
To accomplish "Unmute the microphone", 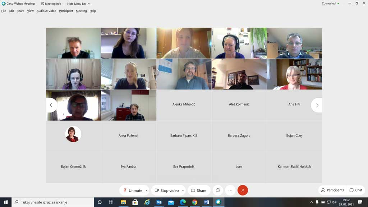I will [x=133, y=190].
